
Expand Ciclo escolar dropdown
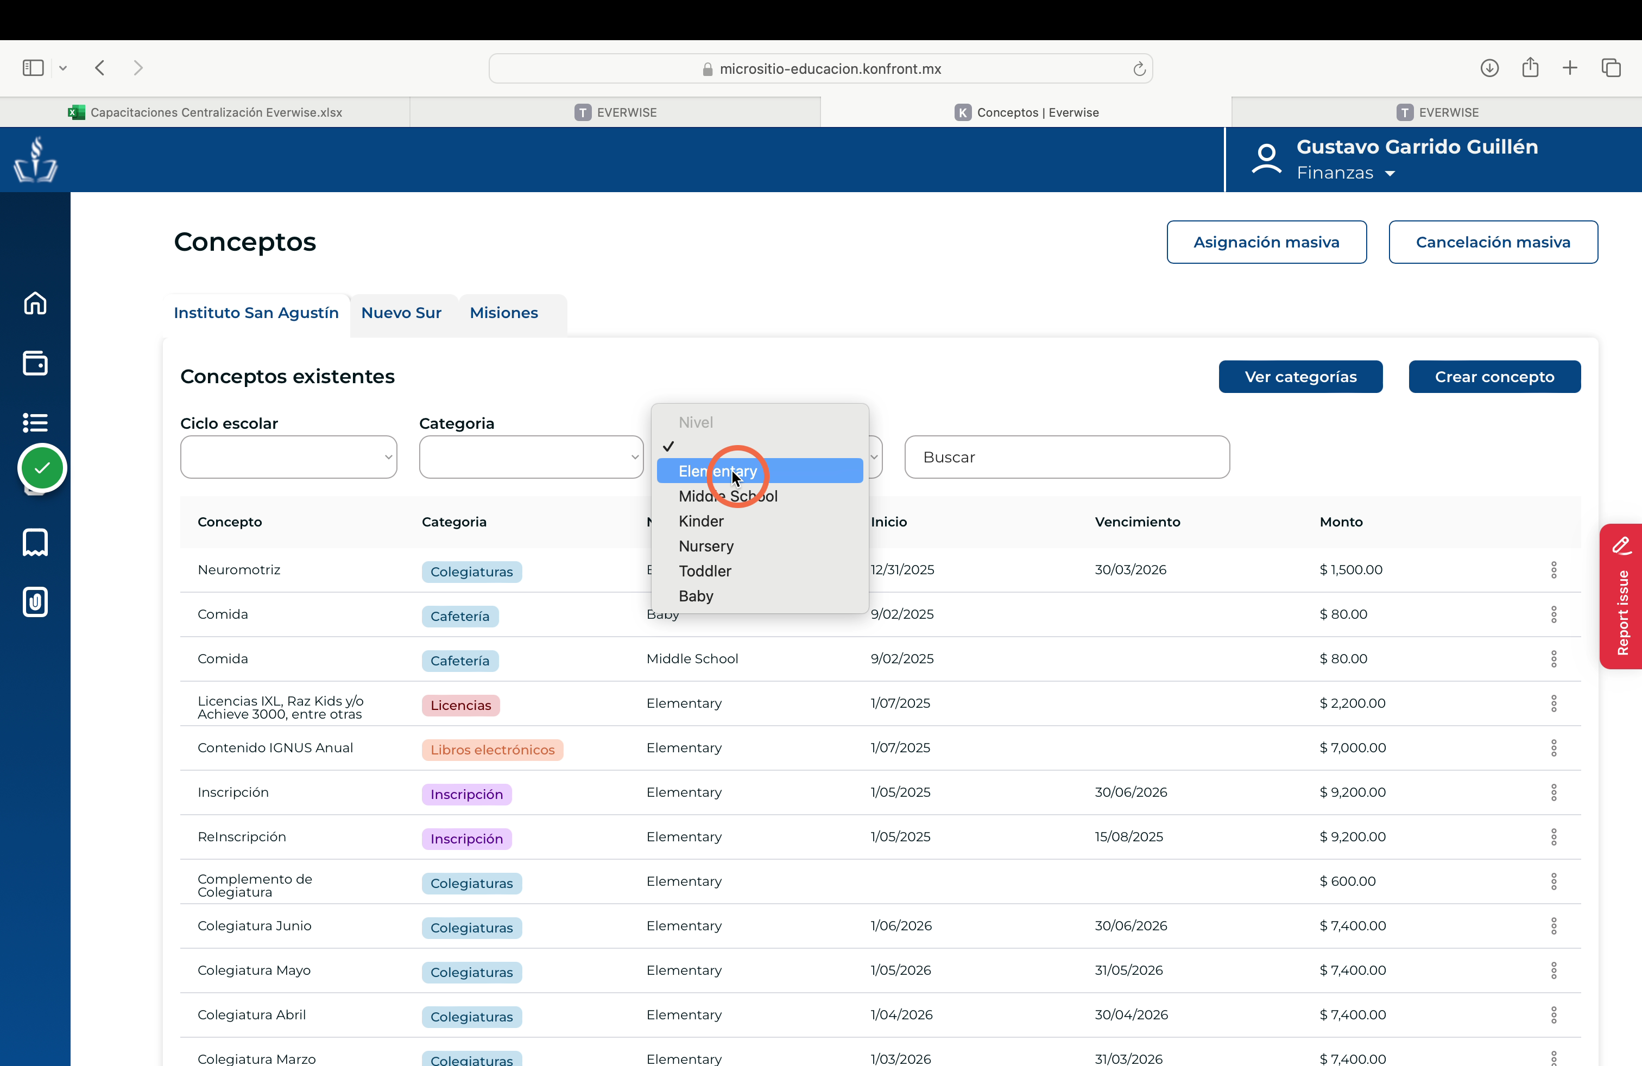288,457
